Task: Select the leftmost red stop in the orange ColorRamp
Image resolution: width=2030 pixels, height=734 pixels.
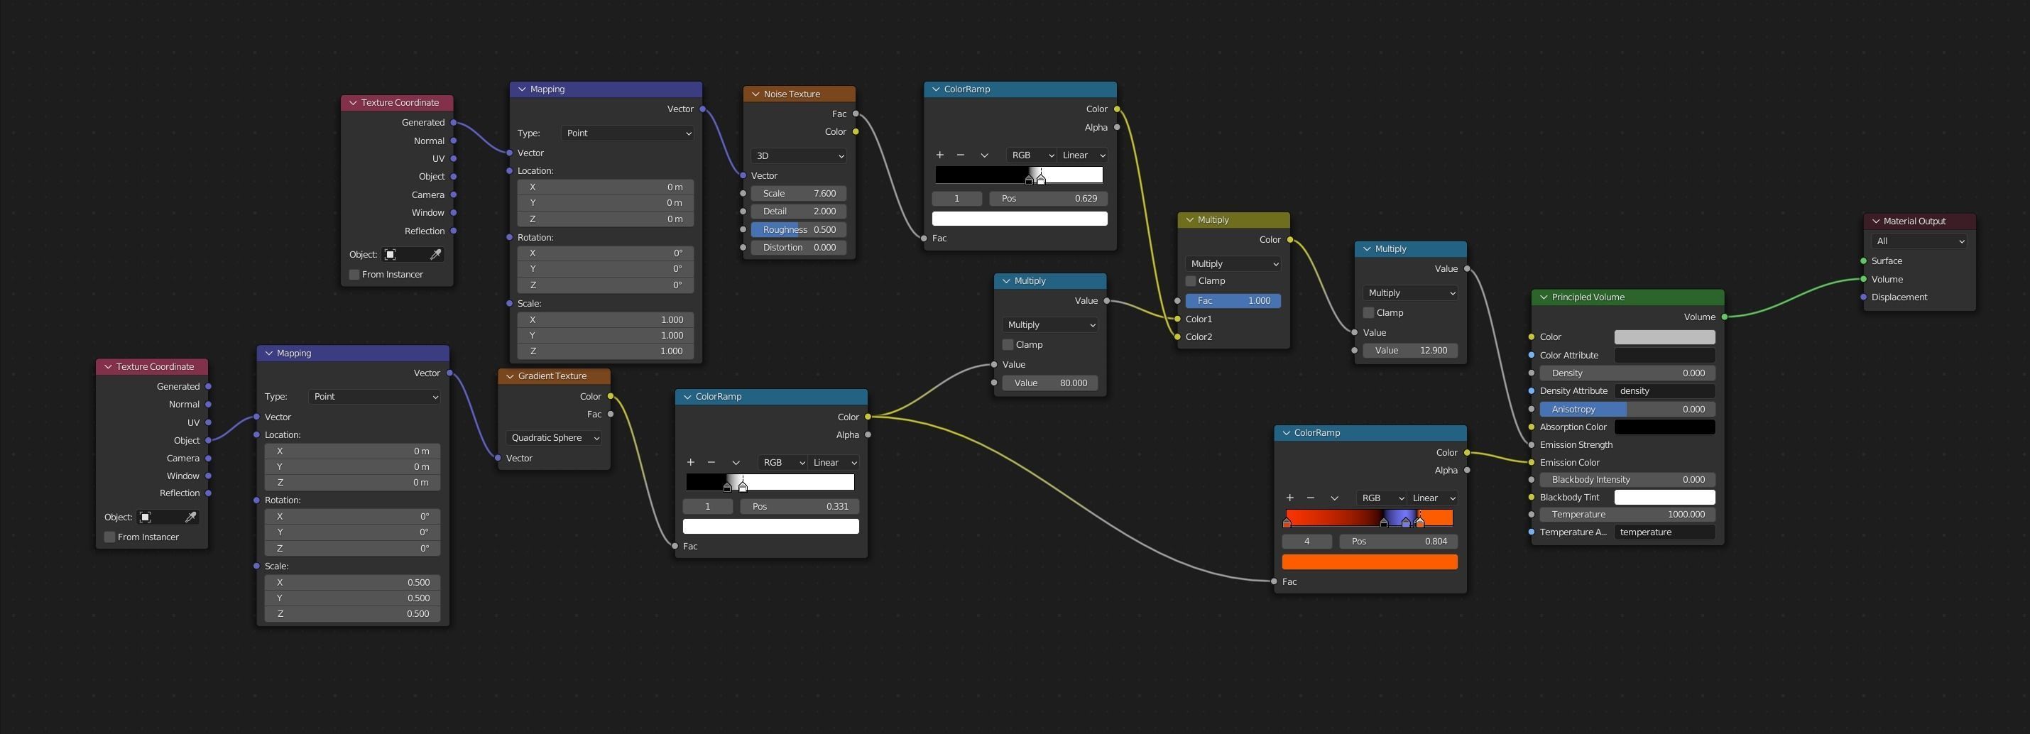Action: point(1287,522)
